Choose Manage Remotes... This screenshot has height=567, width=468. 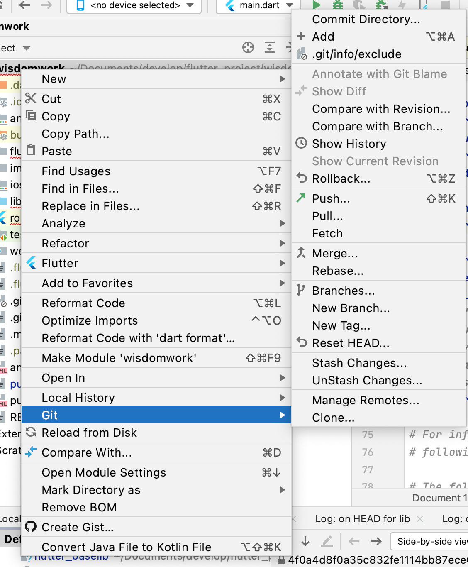(x=378, y=400)
